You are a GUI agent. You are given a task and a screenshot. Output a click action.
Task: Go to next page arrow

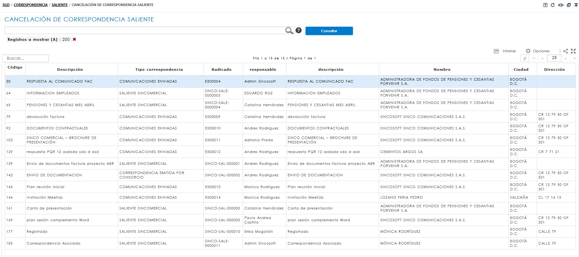coord(566,58)
